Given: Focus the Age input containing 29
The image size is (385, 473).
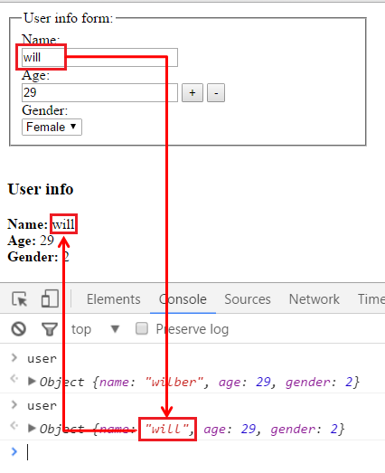Looking at the screenshot, I should pos(99,92).
